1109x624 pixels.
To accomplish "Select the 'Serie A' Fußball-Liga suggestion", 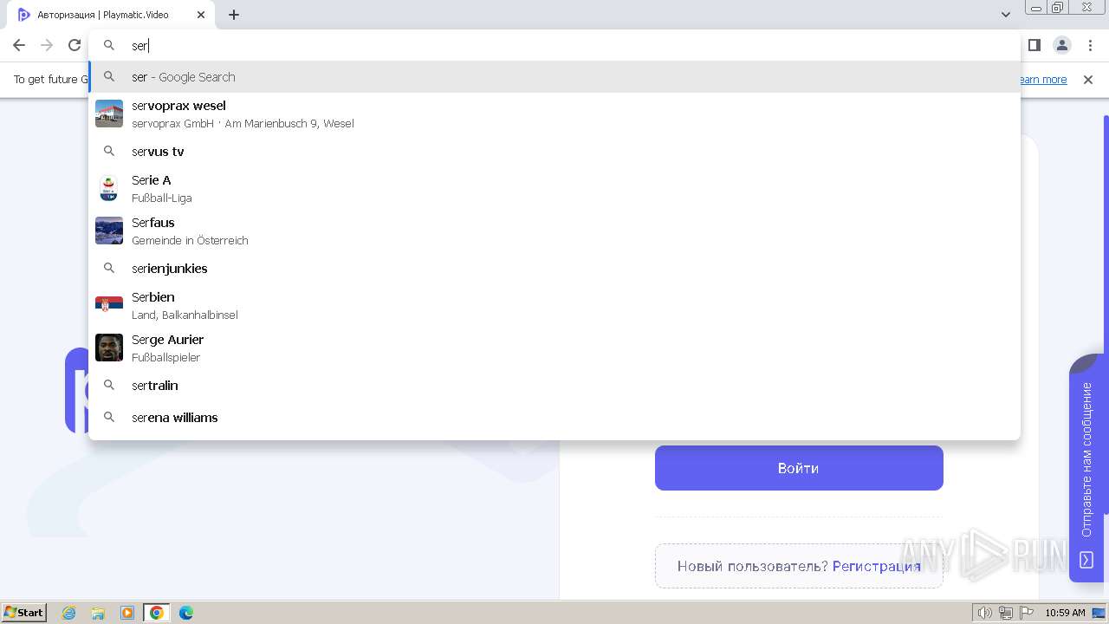I will pyautogui.click(x=554, y=188).
